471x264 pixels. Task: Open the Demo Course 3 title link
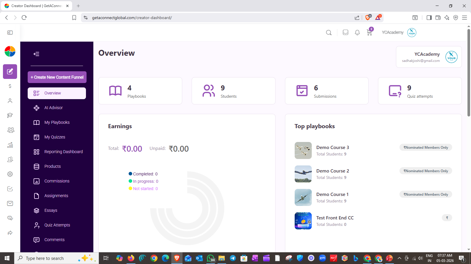tap(333, 148)
